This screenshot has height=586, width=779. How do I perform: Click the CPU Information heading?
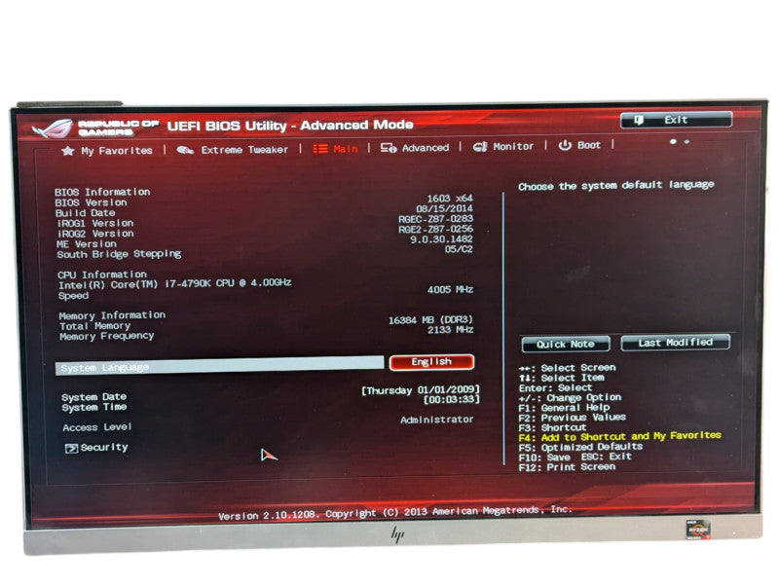pyautogui.click(x=102, y=275)
